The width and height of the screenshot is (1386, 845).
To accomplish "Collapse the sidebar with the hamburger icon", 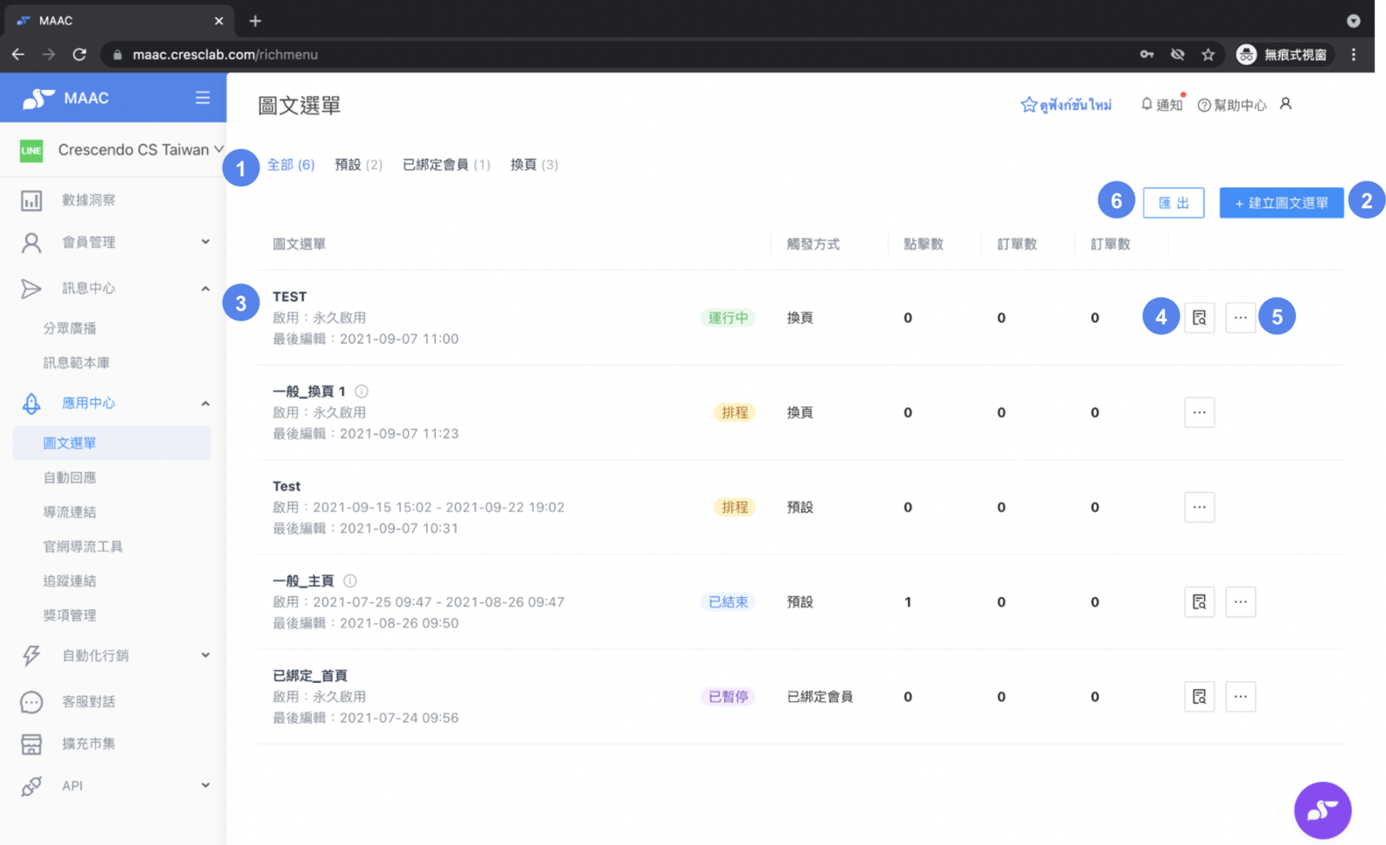I will [203, 98].
